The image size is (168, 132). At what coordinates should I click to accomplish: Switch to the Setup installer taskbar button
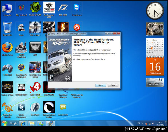coord(50,124)
